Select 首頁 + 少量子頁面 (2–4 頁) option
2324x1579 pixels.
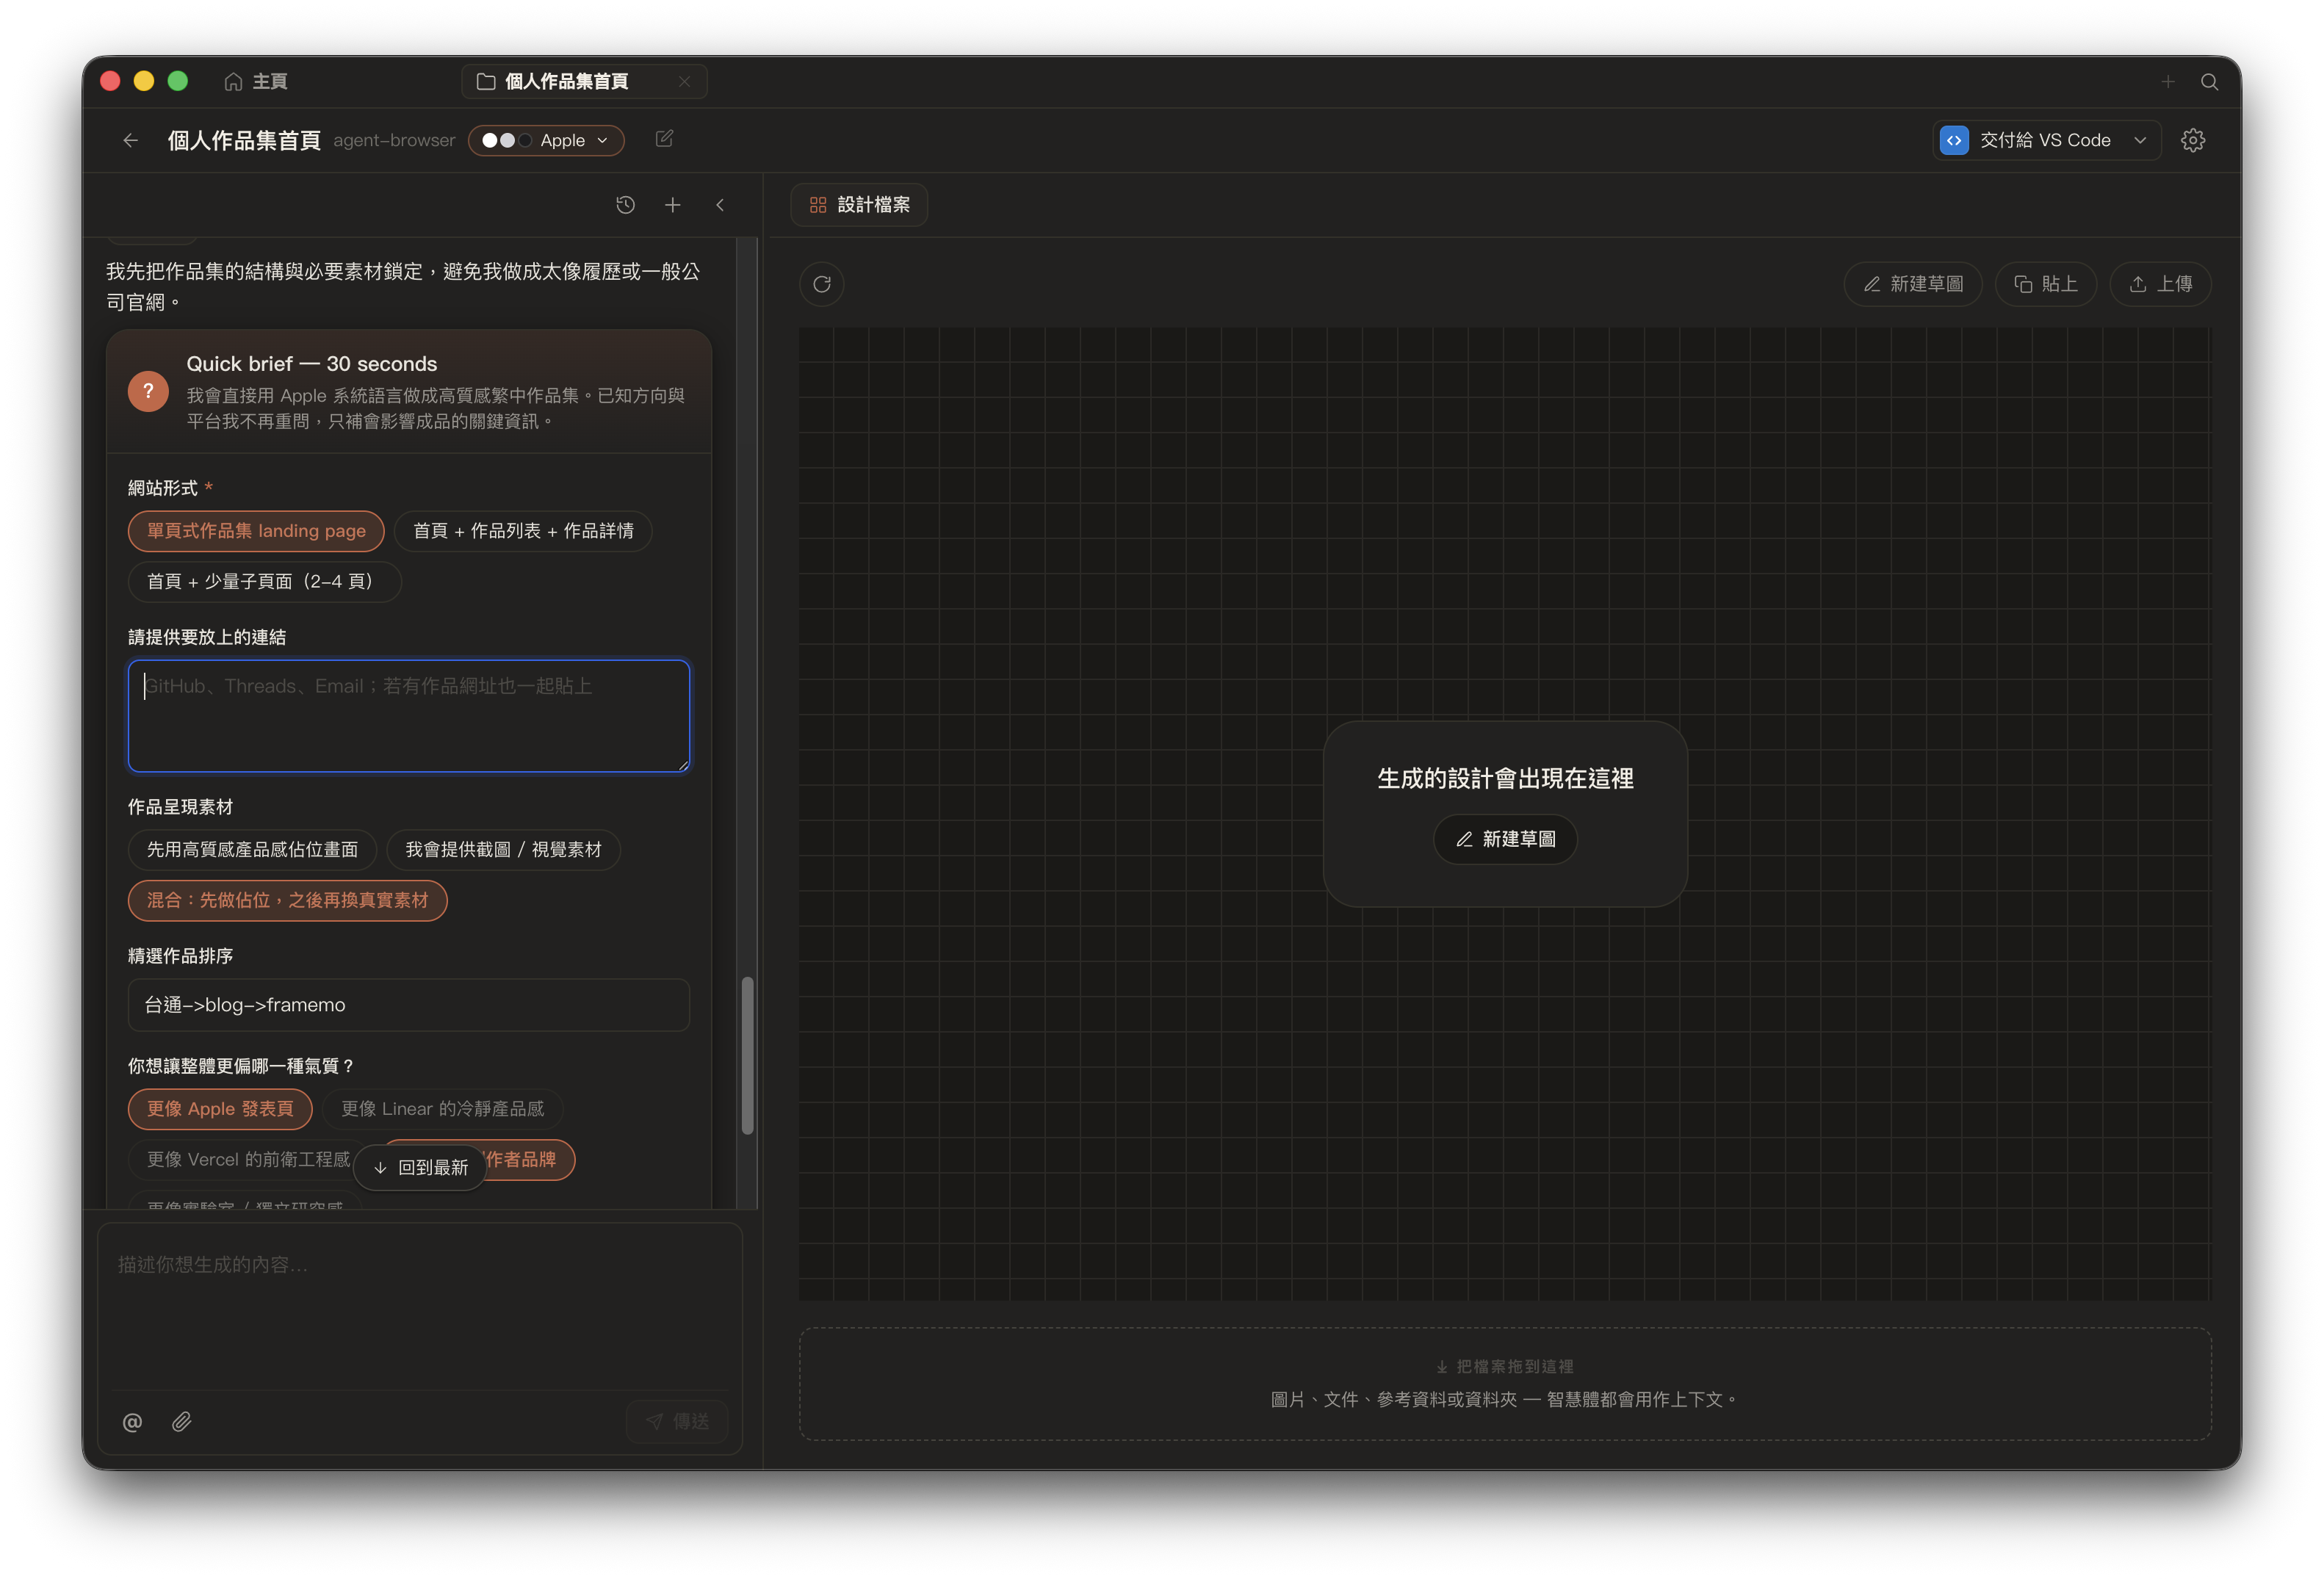click(264, 582)
